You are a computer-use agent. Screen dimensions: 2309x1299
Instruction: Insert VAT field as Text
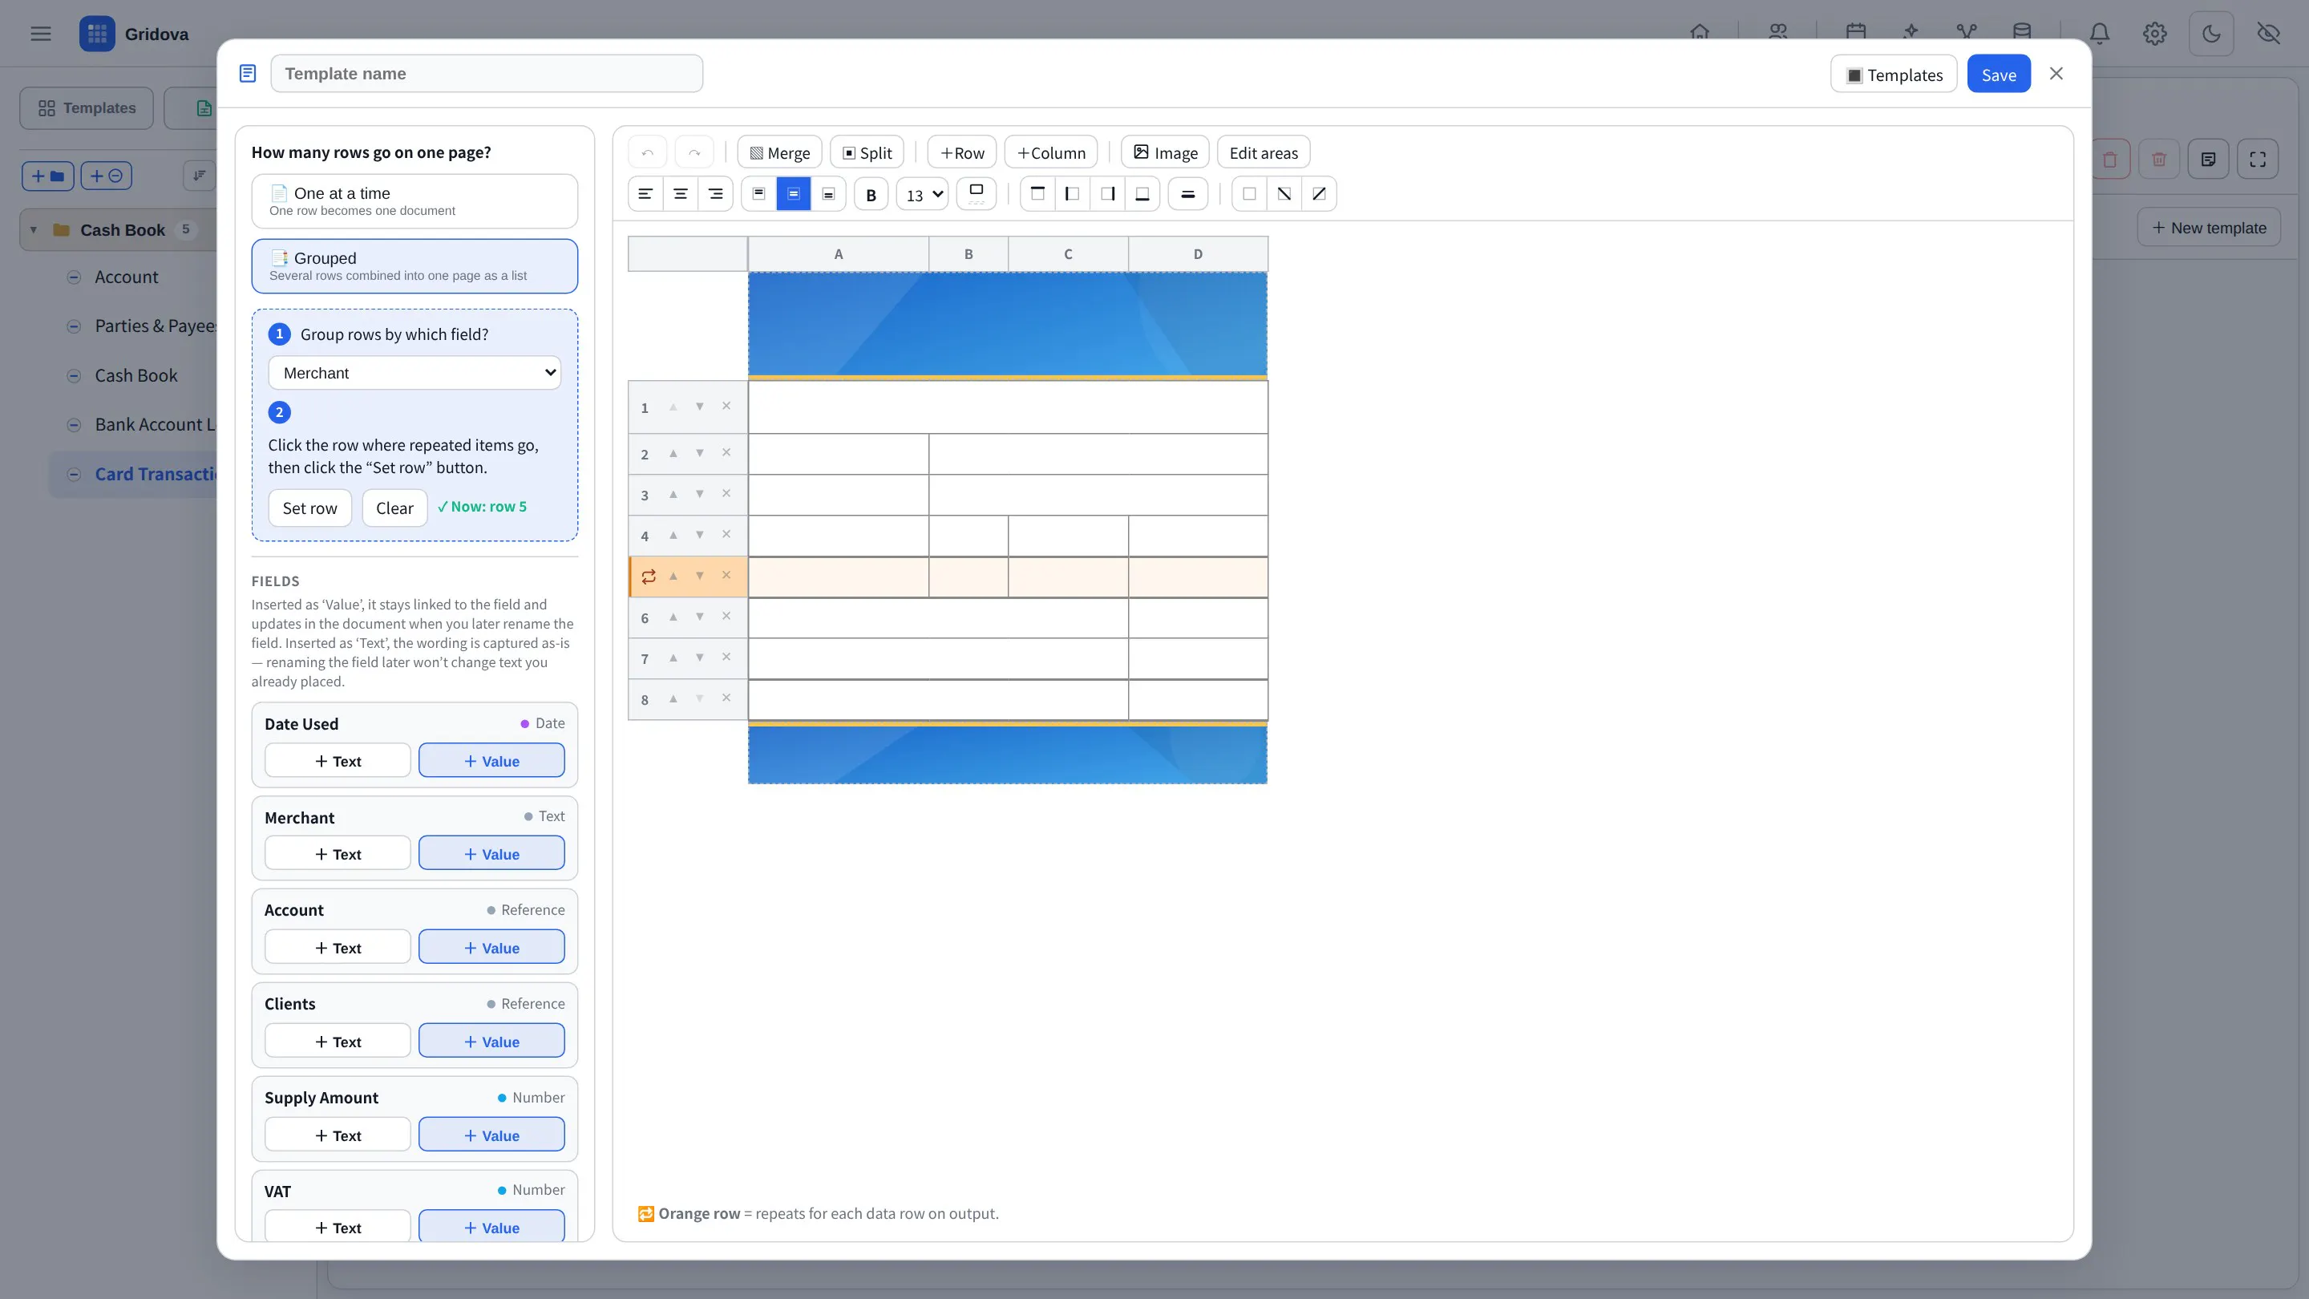tap(337, 1226)
